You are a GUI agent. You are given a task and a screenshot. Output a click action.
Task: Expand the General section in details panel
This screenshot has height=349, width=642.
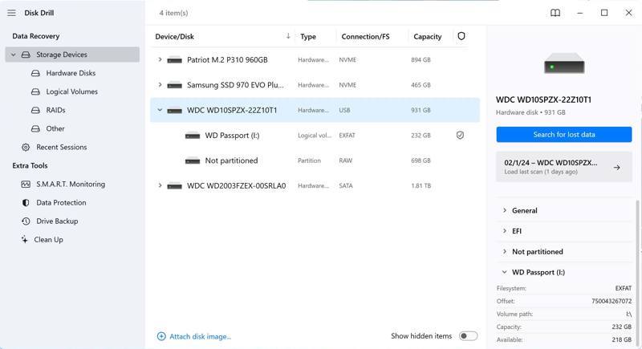tap(505, 210)
